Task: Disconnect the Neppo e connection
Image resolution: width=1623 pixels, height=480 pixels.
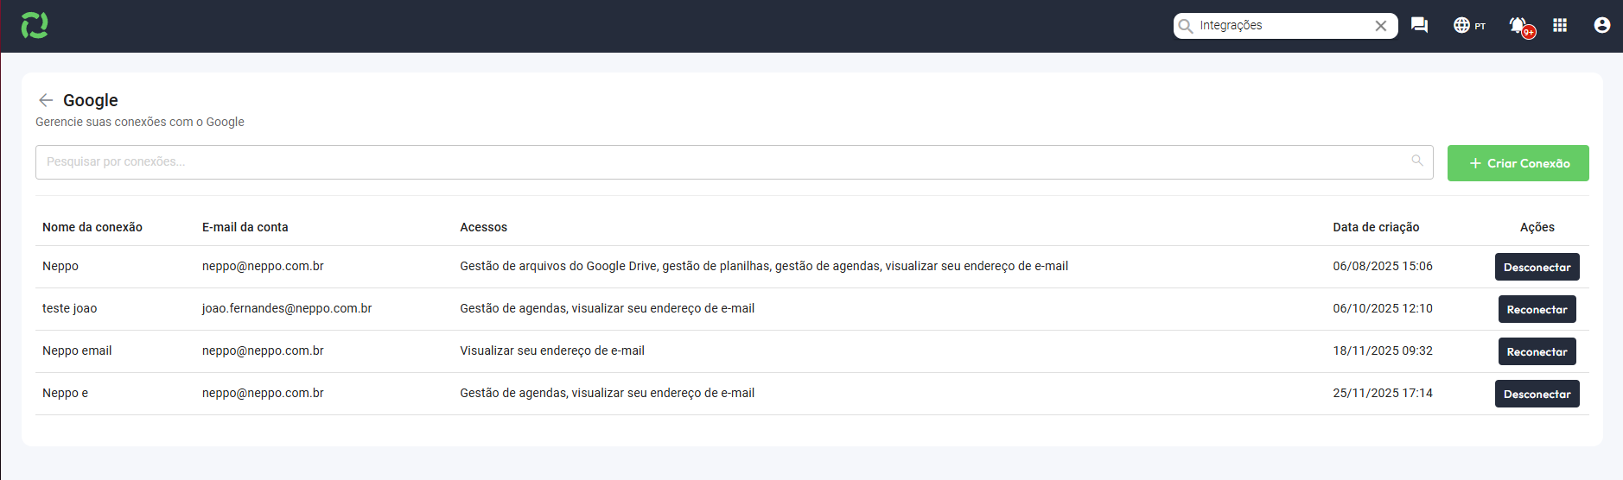Action: coord(1537,394)
